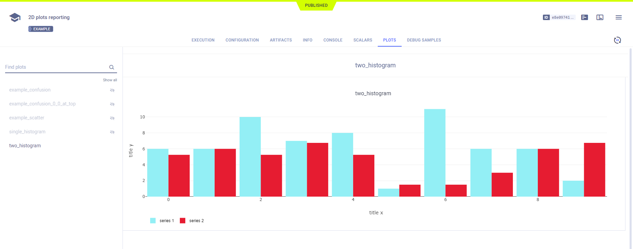Viewport: 633px width, 249px height.
Task: Open the experiment description panel icon
Action: tap(585, 17)
